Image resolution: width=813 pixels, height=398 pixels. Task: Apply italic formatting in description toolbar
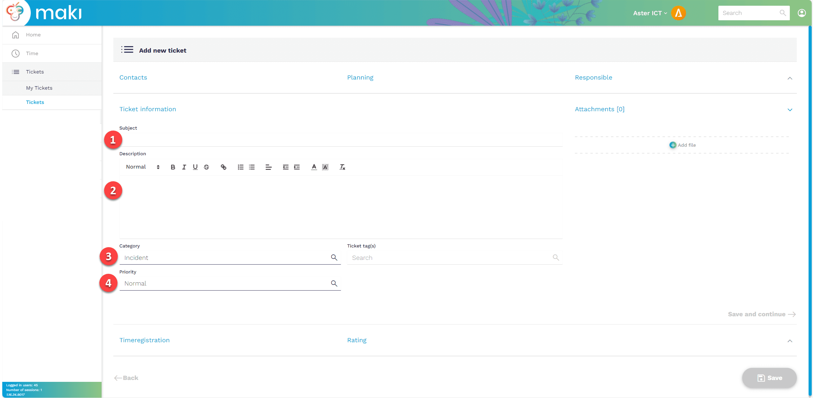pyautogui.click(x=184, y=167)
